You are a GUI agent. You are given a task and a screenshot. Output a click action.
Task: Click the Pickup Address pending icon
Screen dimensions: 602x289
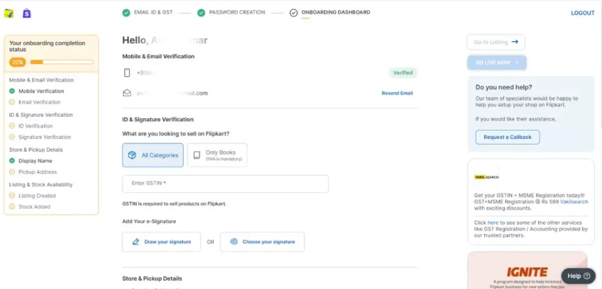pos(12,172)
